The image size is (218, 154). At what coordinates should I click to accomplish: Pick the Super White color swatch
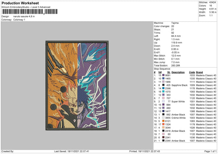tap(163, 101)
